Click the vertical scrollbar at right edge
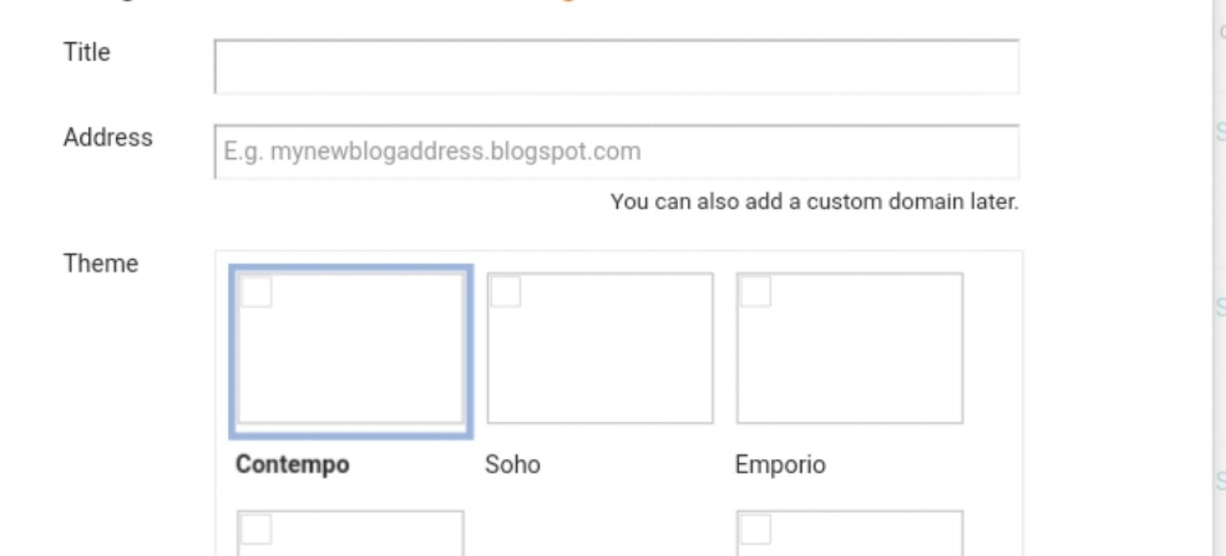The height and width of the screenshot is (556, 1226). coord(1220,278)
